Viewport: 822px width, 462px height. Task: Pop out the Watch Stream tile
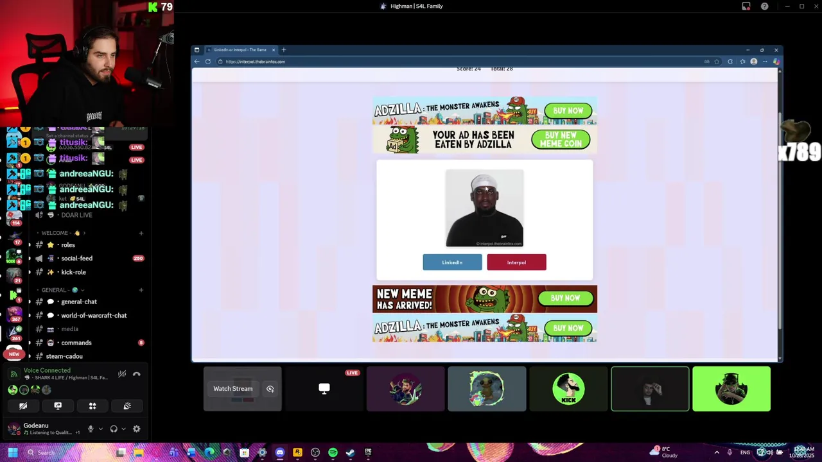tap(270, 389)
